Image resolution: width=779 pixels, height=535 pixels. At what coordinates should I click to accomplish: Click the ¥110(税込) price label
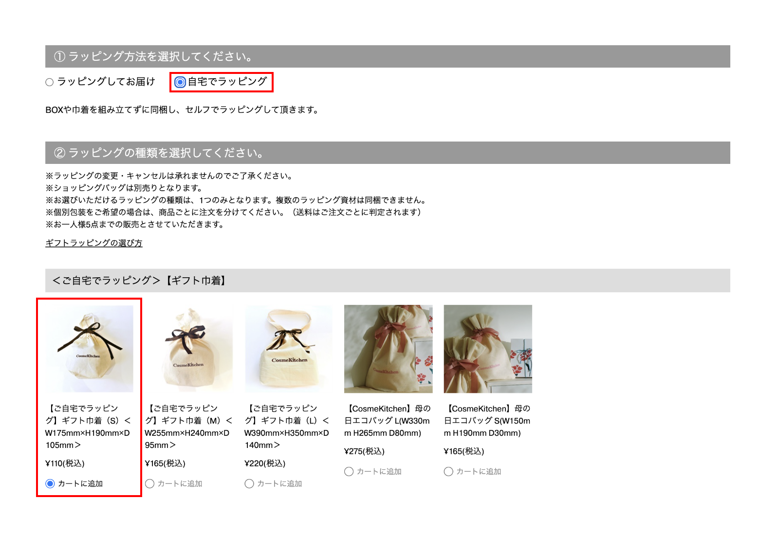pyautogui.click(x=65, y=463)
